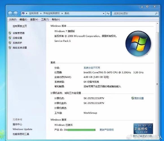164x141 pixels.
Task: Maximize the System window
Action: 147,6
